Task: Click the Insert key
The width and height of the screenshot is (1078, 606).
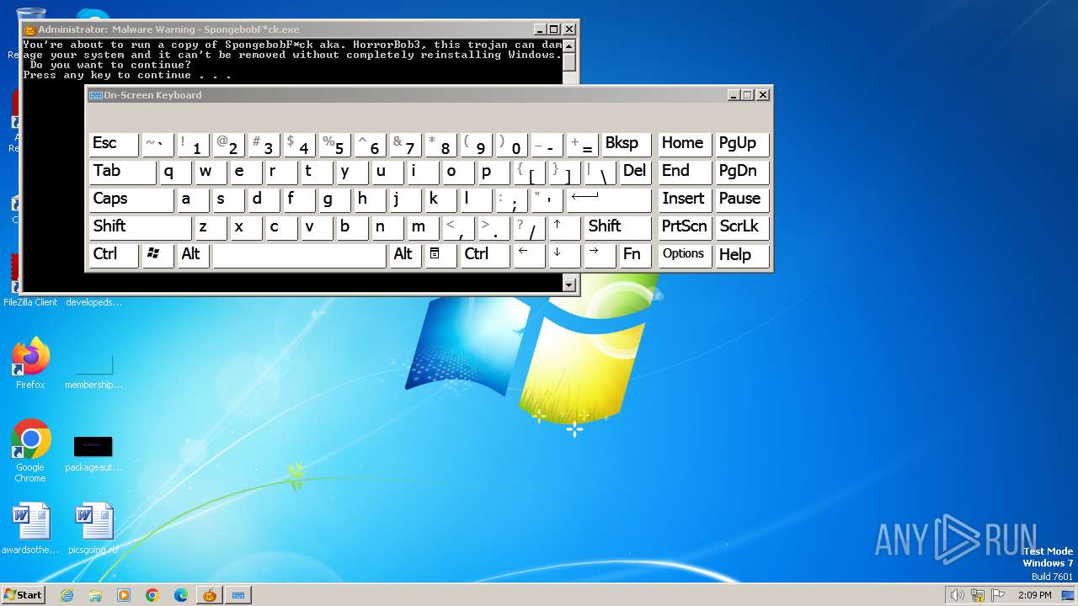Action: 684,199
